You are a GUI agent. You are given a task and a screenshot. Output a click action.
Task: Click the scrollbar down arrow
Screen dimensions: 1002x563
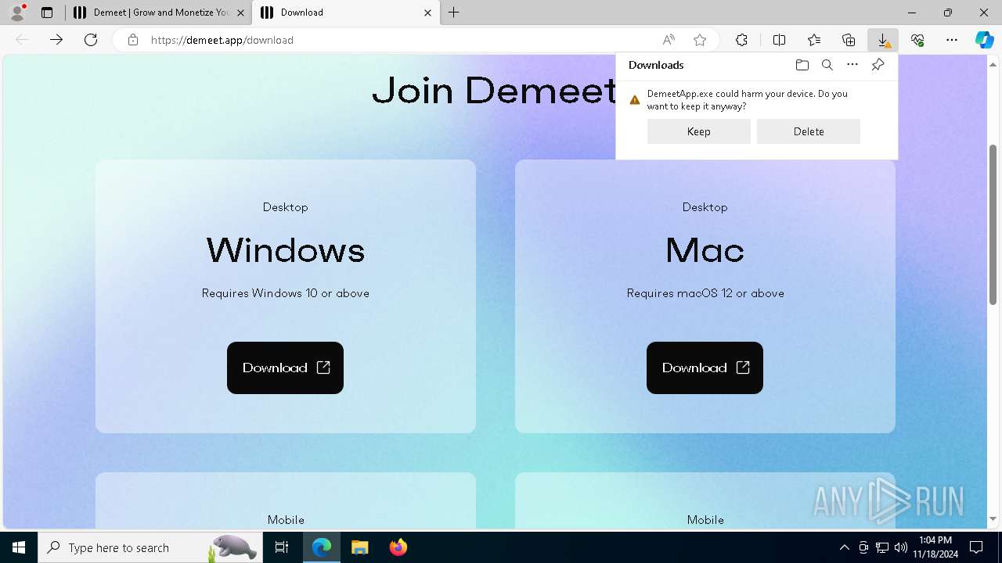point(993,519)
